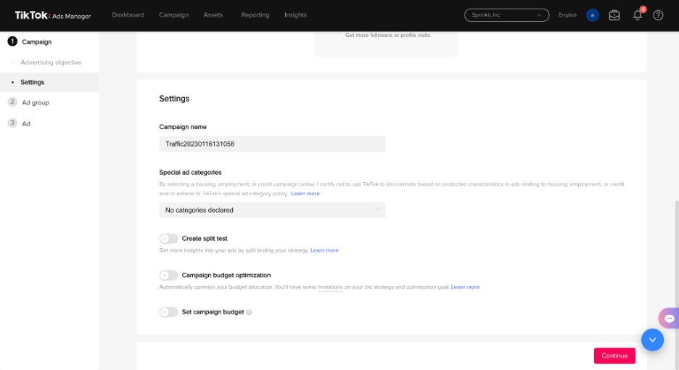
Task: Click the TikTok Ads Manager logo
Action: click(53, 15)
